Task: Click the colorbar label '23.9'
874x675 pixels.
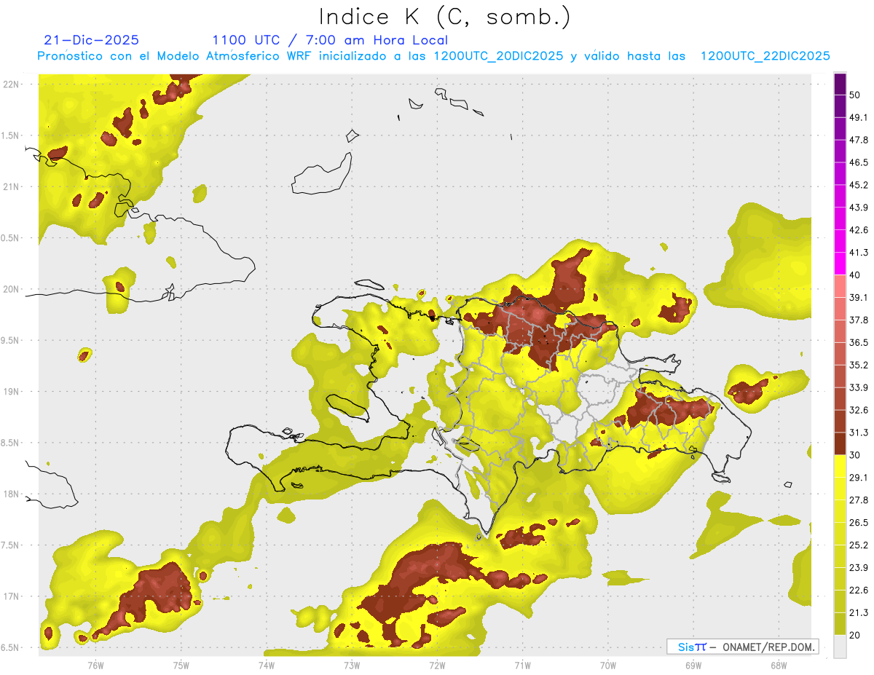Action: (x=859, y=567)
